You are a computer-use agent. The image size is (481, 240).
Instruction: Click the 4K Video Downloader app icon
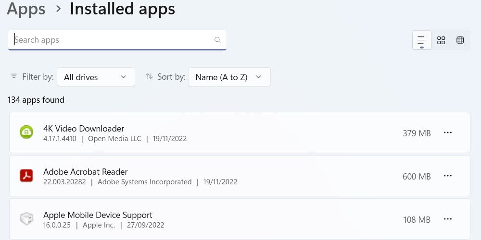(26, 132)
